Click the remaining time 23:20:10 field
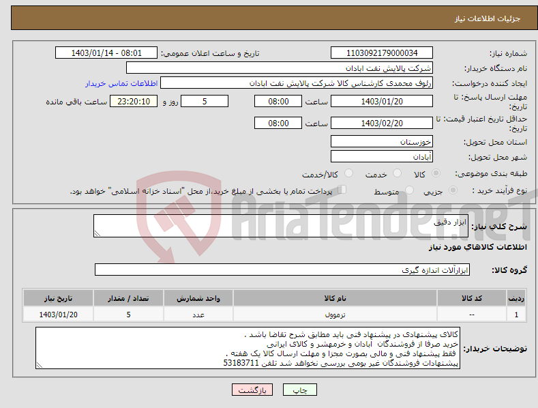538x408 pixels. click(134, 101)
